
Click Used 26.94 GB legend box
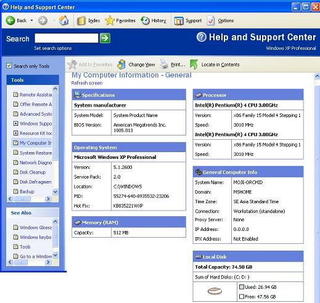coord(242,287)
